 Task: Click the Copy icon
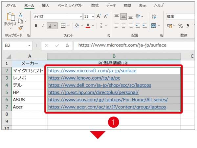tap(20, 21)
